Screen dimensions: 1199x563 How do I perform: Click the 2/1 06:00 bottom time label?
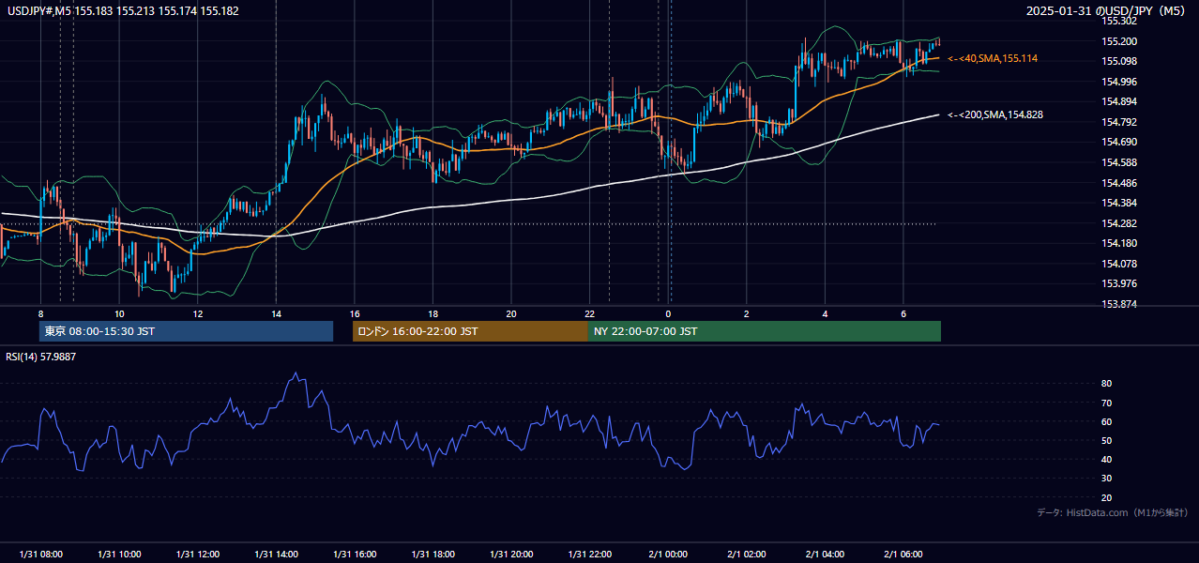pyautogui.click(x=903, y=555)
